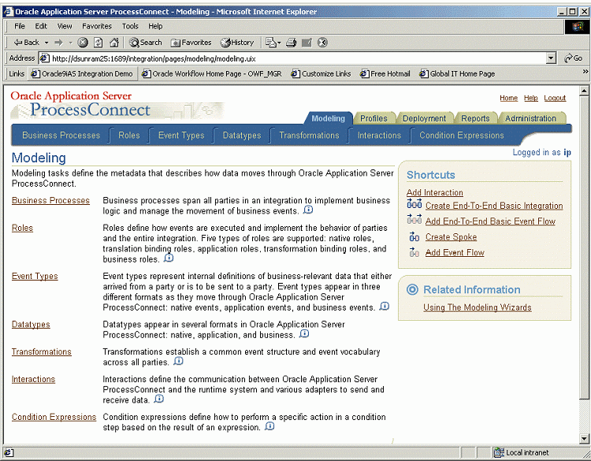
Task: Click the Help link near Logout
Action: [530, 98]
